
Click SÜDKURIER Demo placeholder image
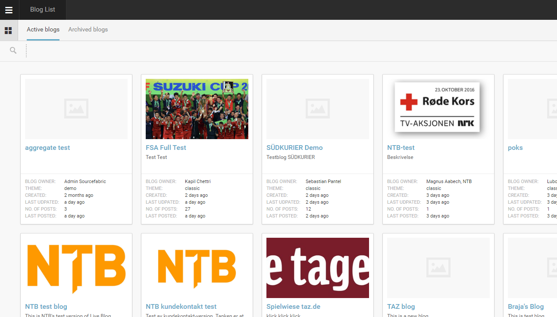tap(318, 109)
